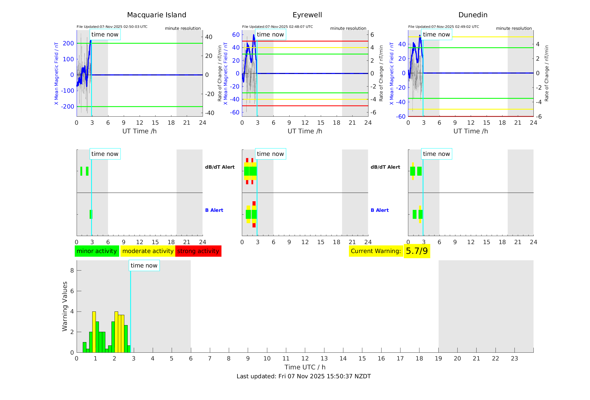Click the Eyrewell dB/dT Alert label
Viewport: 590px width, 400px height.
(220, 167)
